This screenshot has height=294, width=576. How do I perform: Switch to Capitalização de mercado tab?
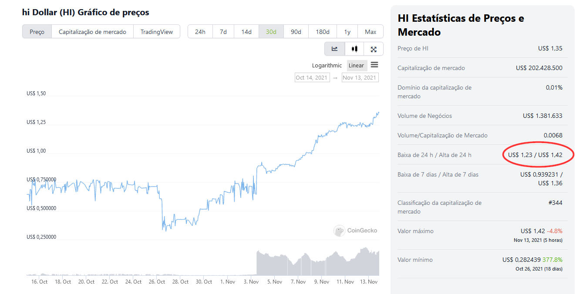coord(92,32)
